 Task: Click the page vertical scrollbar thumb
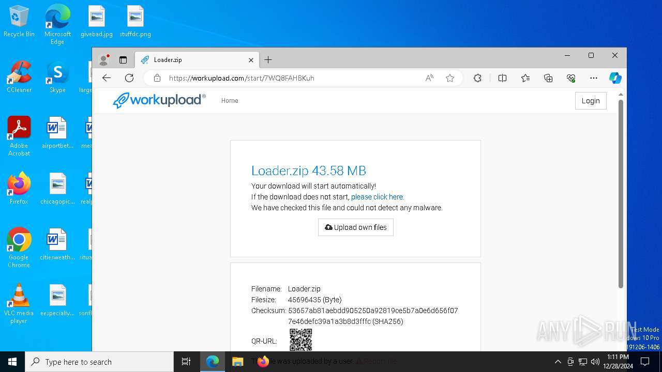(621, 194)
